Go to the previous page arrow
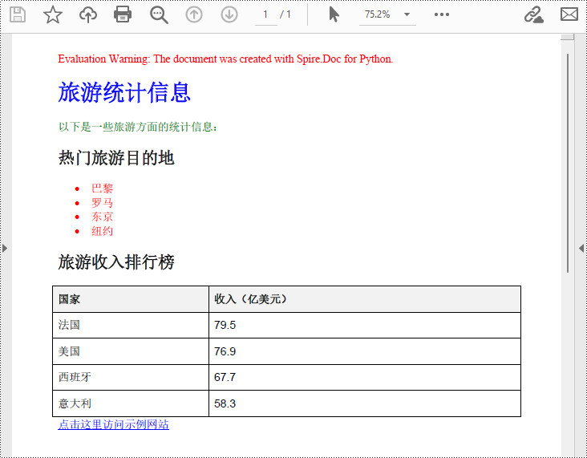 tap(194, 15)
